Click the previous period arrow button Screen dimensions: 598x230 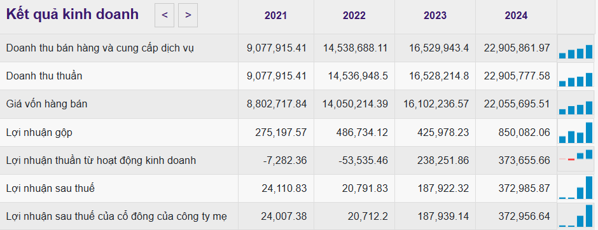[x=164, y=15]
